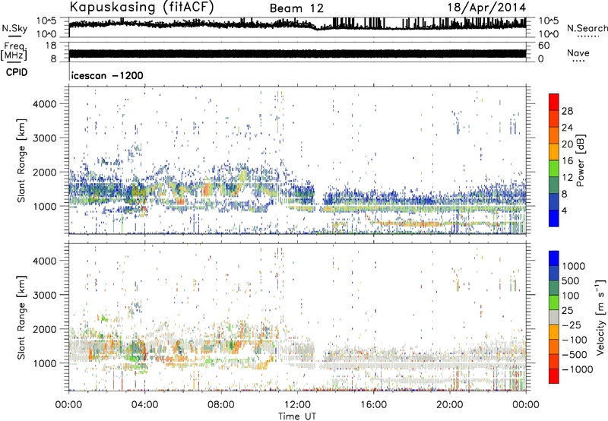Image resolution: width=608 pixels, height=421 pixels.
Task: Select the '2000' slant range tick in the Velocity panel
Action: (45, 329)
